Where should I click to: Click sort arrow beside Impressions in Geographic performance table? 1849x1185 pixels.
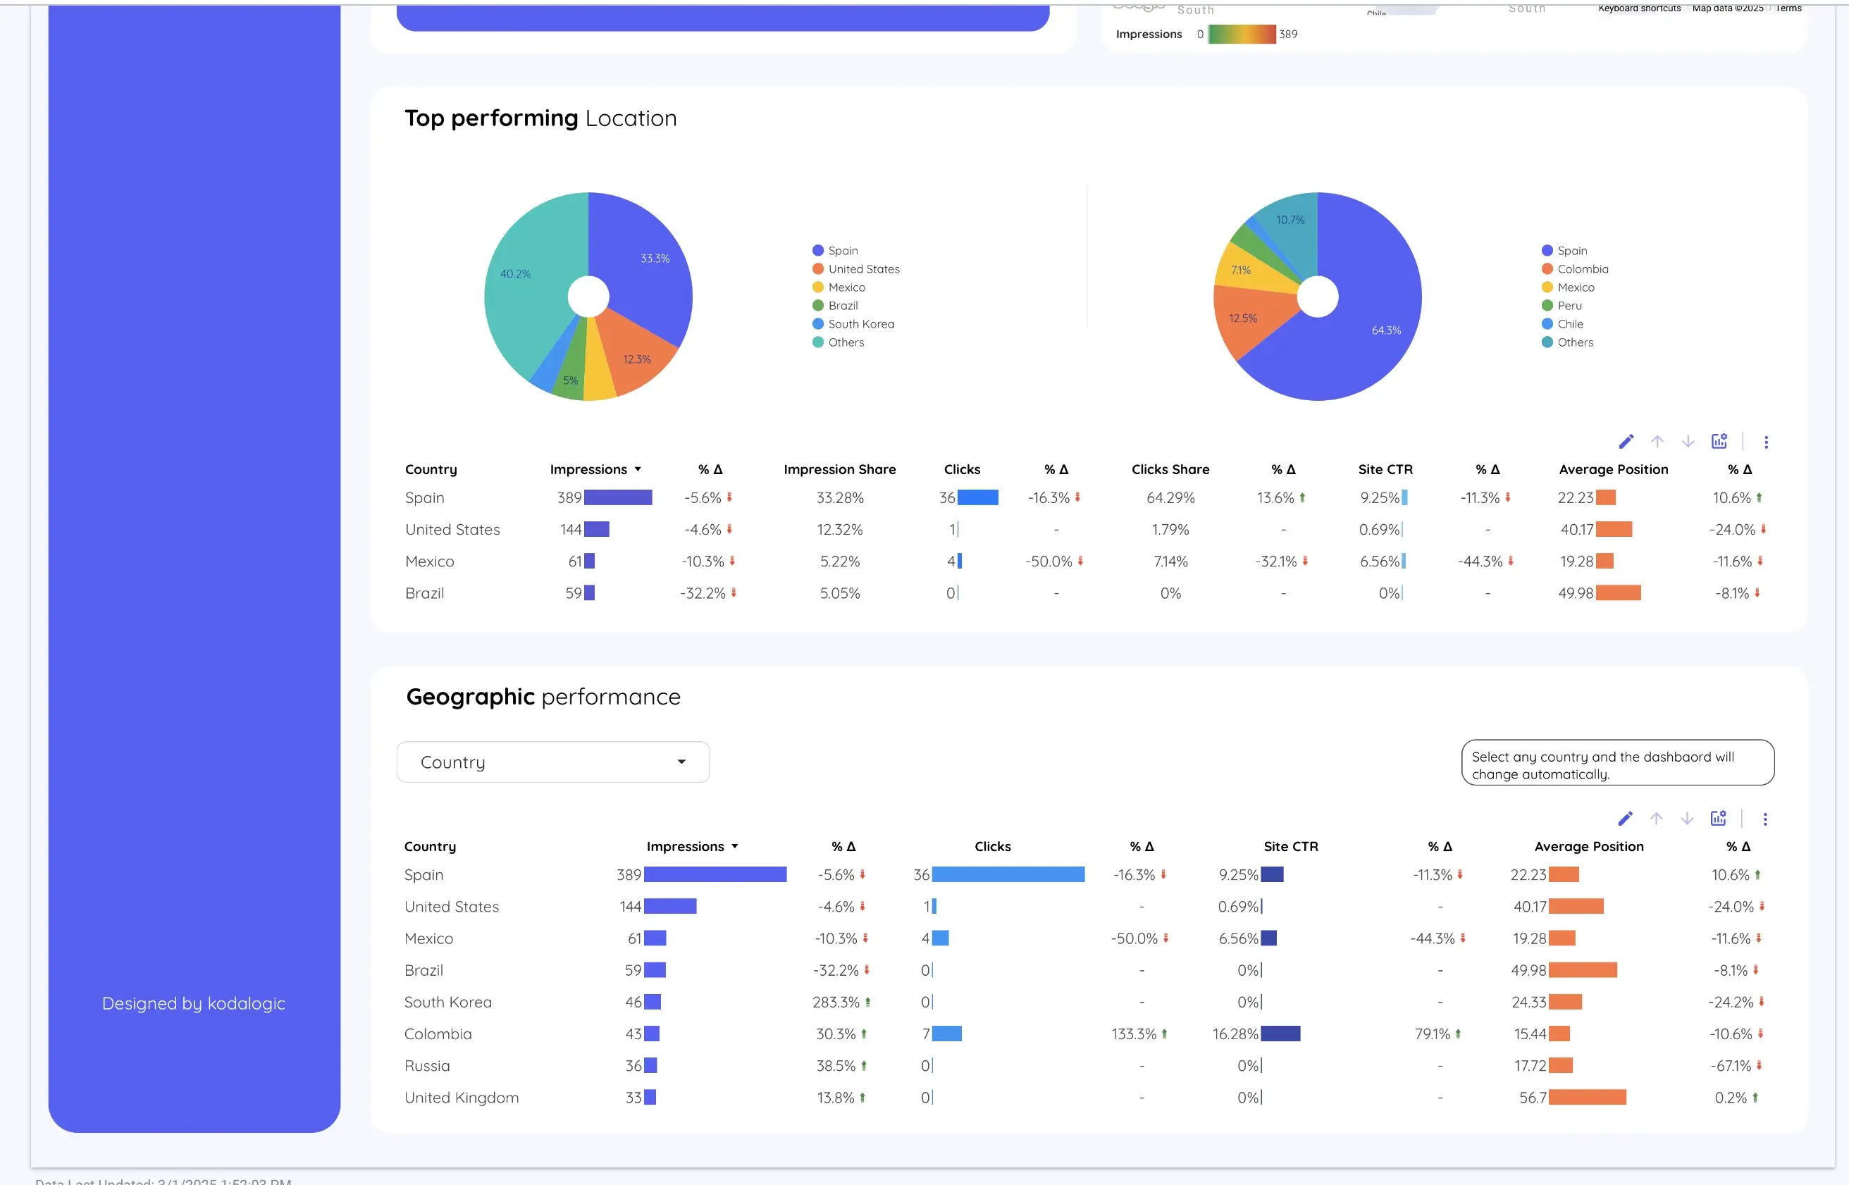coord(735,846)
